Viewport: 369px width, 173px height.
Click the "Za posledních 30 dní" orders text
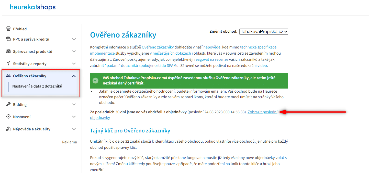pos(138,112)
